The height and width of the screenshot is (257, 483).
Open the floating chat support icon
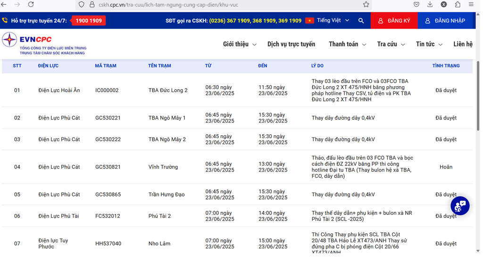[459, 206]
